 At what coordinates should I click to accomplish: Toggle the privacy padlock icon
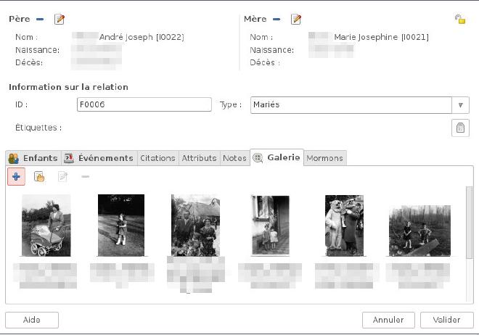pyautogui.click(x=459, y=19)
